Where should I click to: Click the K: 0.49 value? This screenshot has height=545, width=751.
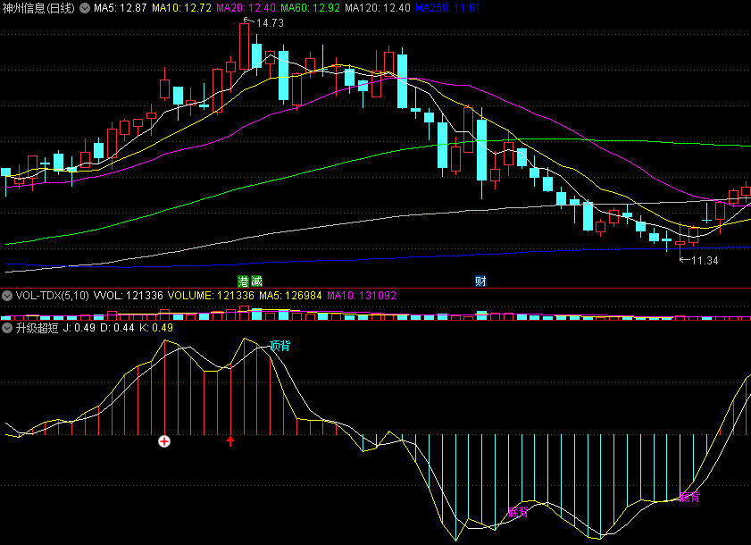pos(156,328)
